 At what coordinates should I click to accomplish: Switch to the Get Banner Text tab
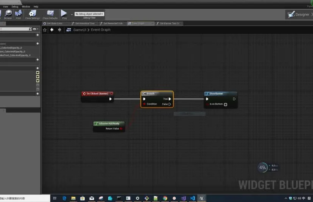click(x=169, y=23)
